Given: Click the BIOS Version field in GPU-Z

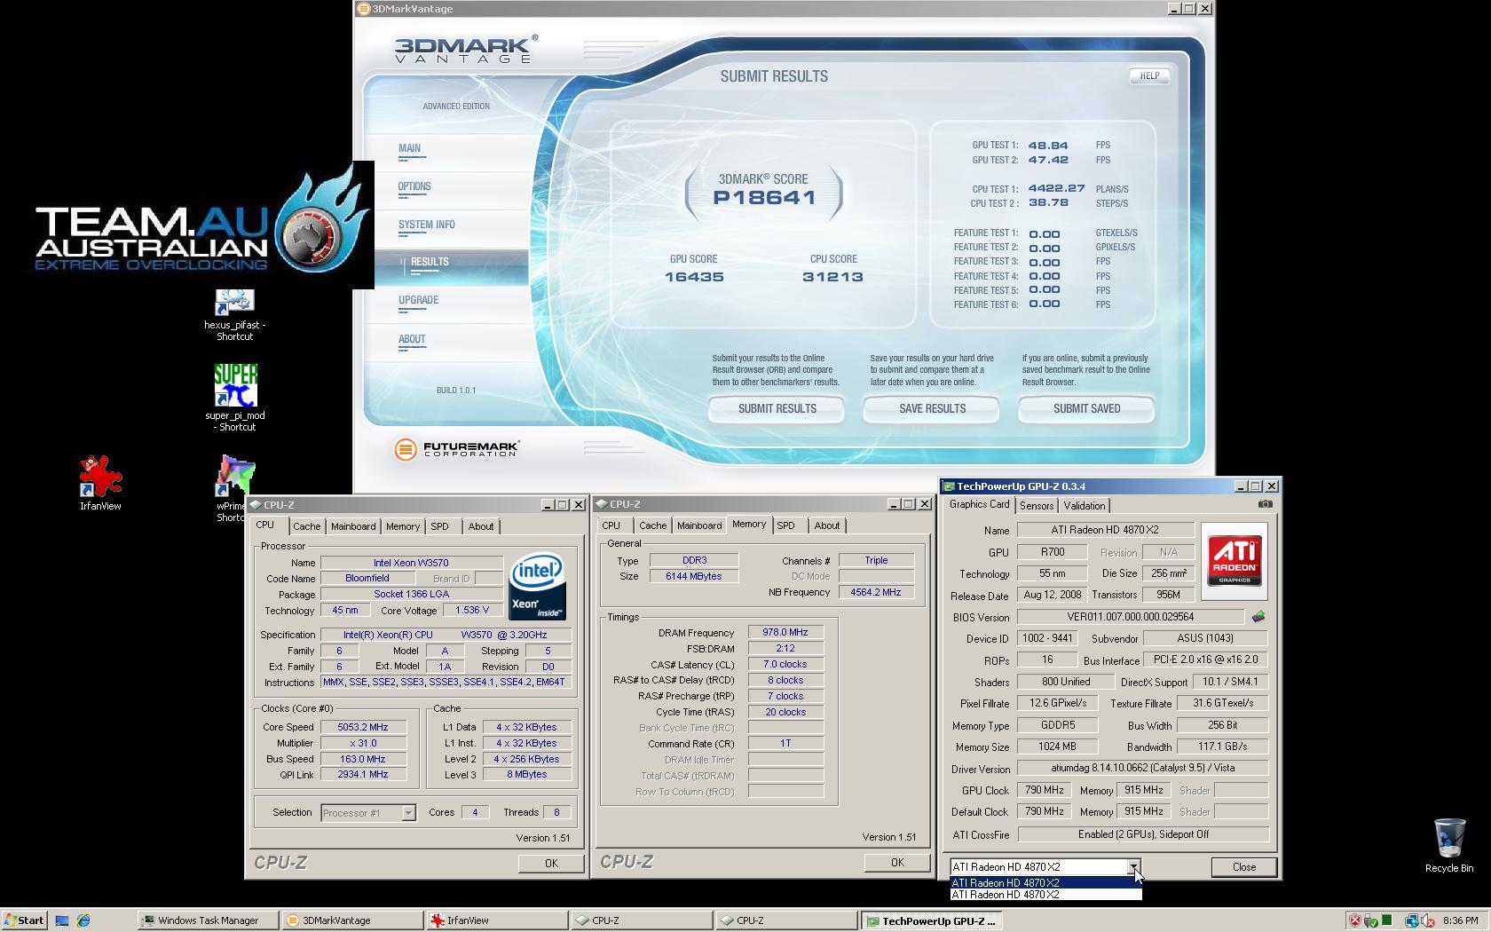Looking at the screenshot, I should (1131, 617).
